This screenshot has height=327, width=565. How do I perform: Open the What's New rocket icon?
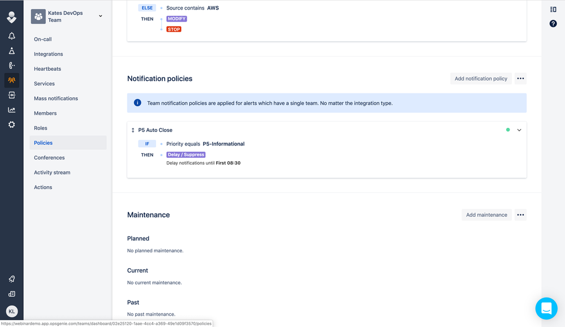pos(11,278)
